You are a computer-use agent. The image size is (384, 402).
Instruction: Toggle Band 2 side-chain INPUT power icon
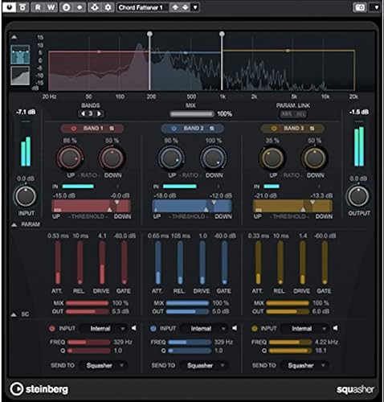pyautogui.click(x=153, y=328)
